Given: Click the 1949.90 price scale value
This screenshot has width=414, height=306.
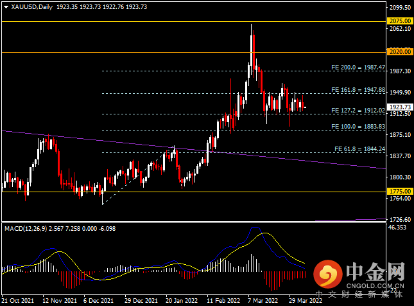Looking at the screenshot, I should coord(401,93).
